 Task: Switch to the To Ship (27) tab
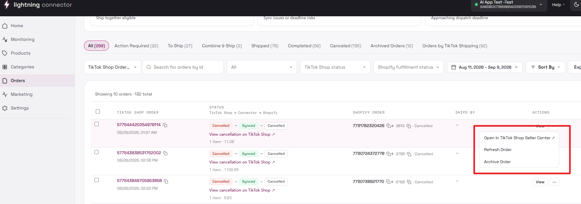pyautogui.click(x=180, y=46)
